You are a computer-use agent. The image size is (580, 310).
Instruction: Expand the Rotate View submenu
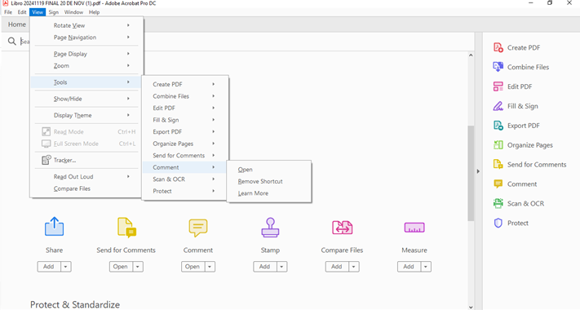[x=86, y=25]
